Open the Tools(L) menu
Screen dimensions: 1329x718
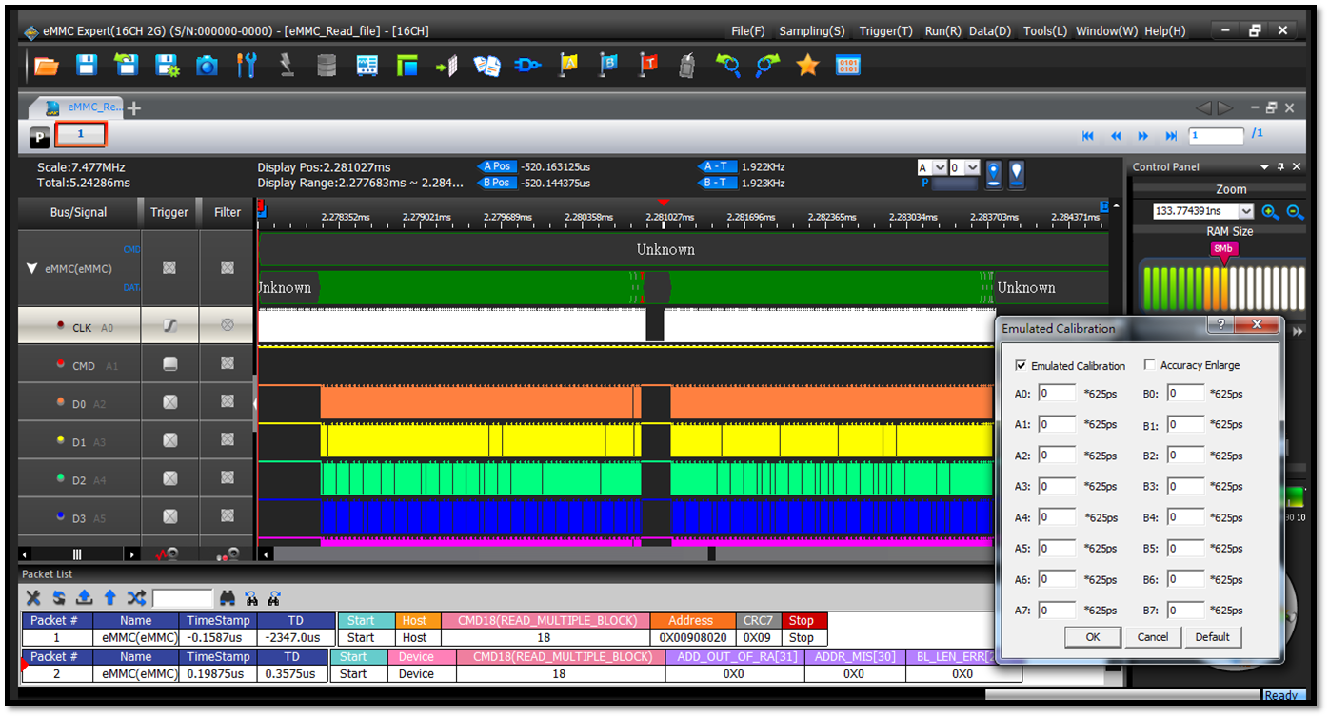1044,30
